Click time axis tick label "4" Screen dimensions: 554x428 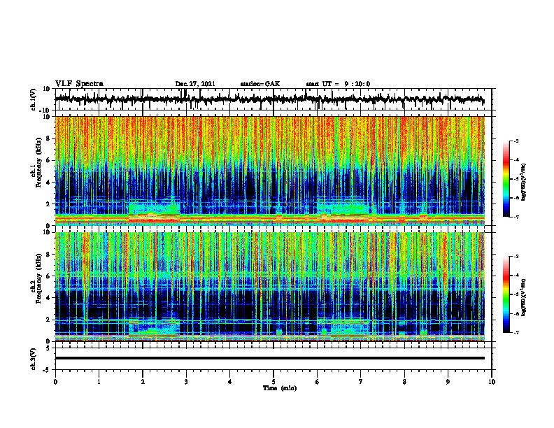[230, 382]
